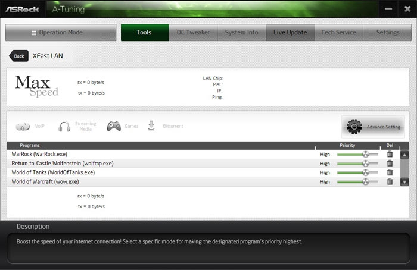Screen dimensions: 417x270
Task: Click the LAN Chip label
Action: click(x=213, y=79)
